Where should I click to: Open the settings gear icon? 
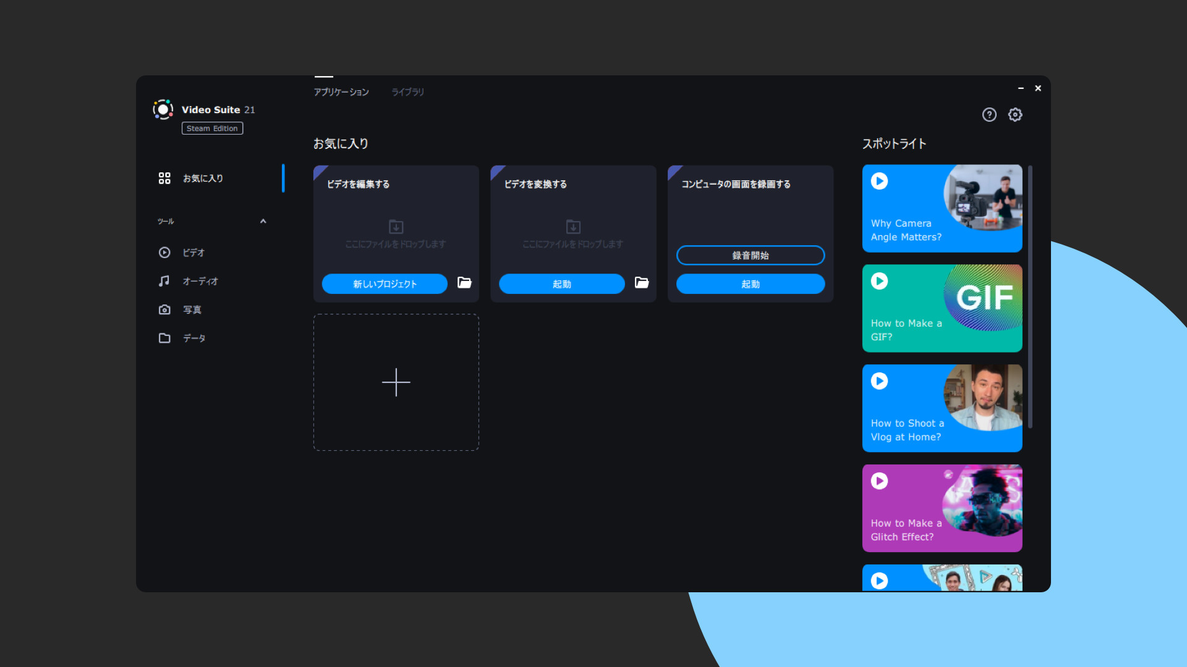pos(1015,115)
